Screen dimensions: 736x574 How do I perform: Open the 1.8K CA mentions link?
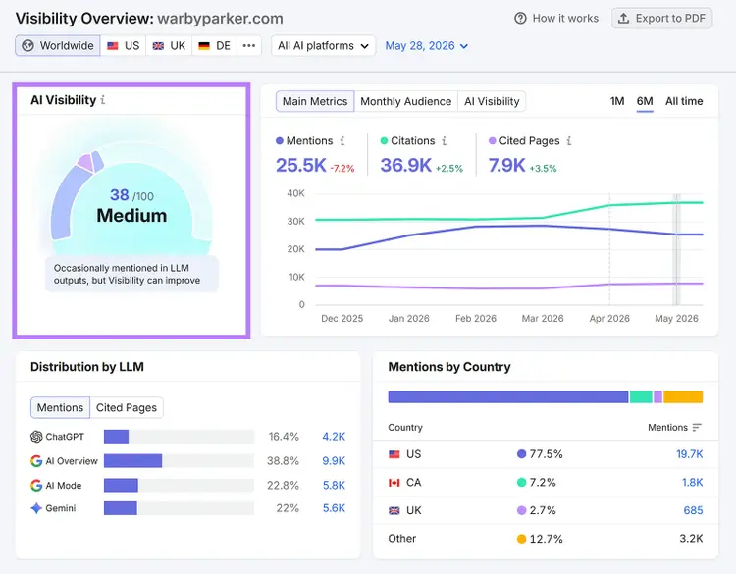click(693, 483)
